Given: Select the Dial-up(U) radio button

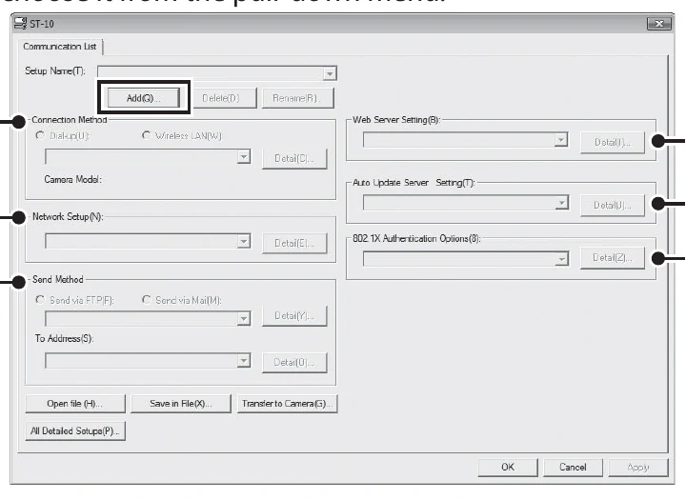Looking at the screenshot, I should click(40, 135).
